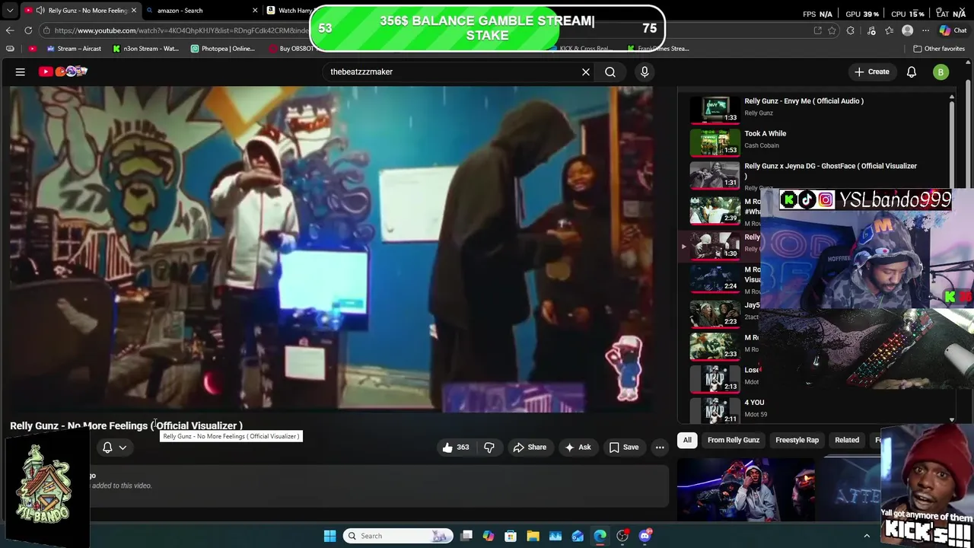Share the current video
The height and width of the screenshot is (548, 974).
(530, 447)
